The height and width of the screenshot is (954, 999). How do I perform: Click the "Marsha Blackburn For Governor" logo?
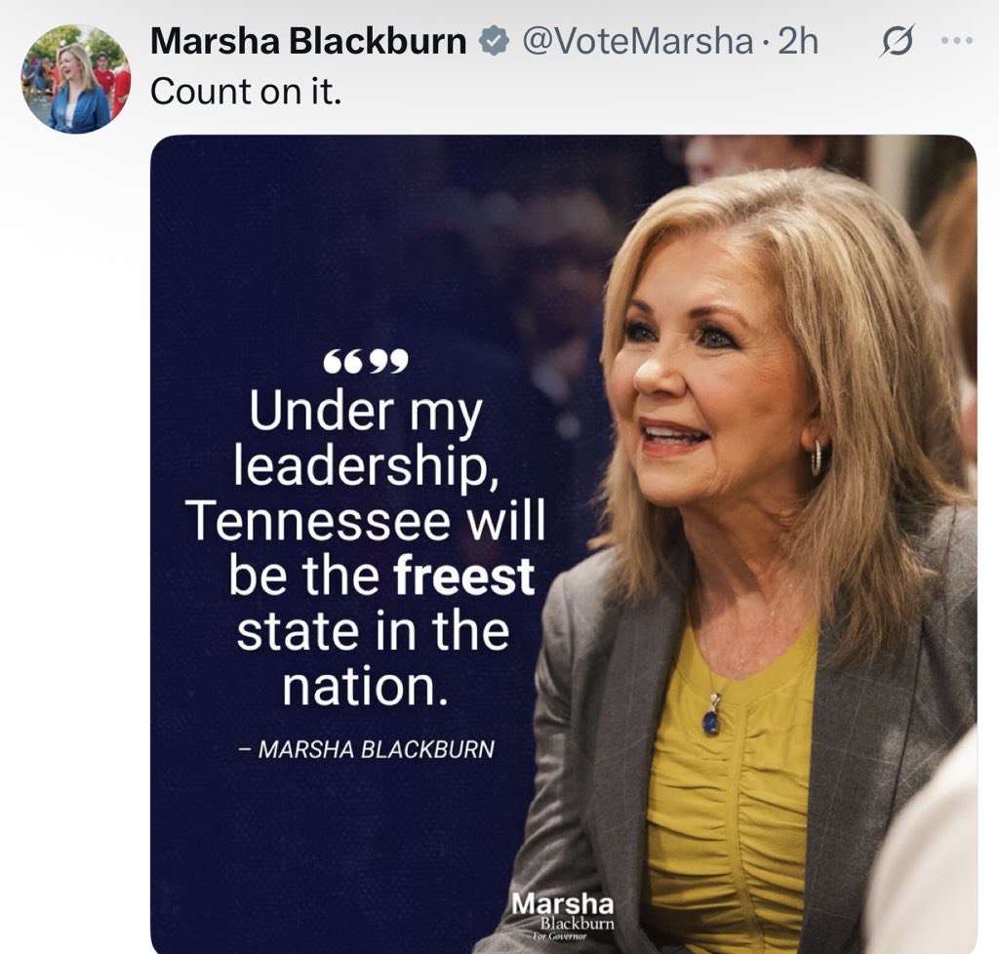563,915
